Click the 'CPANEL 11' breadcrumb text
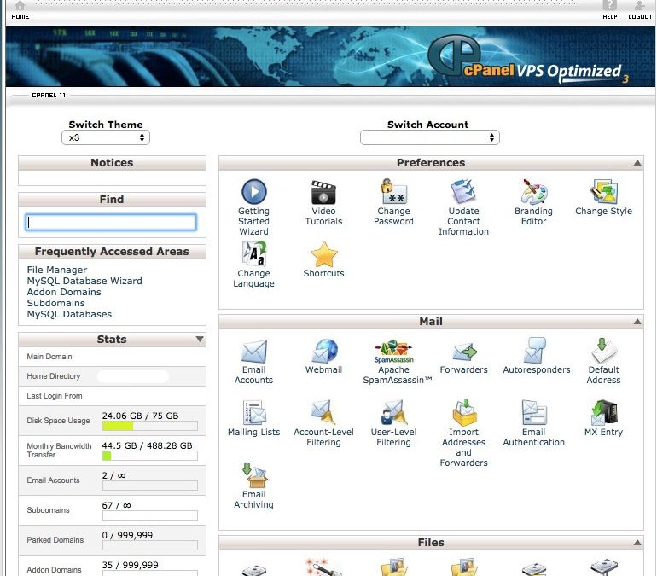This screenshot has width=657, height=576. coord(49,95)
